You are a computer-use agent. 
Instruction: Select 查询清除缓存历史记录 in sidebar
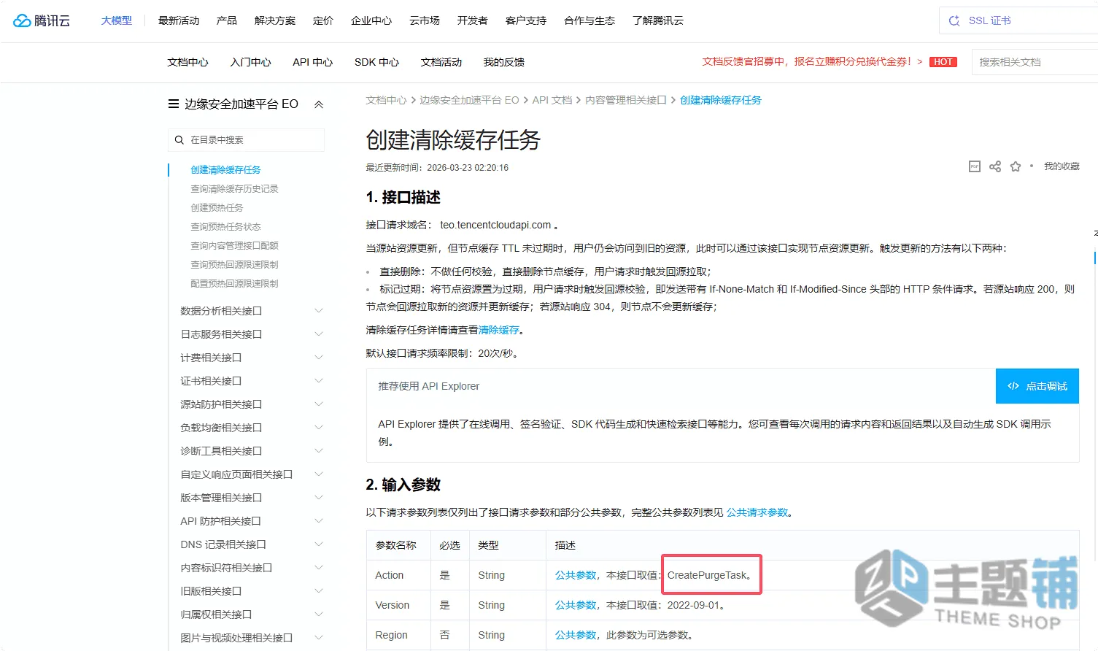(x=234, y=188)
